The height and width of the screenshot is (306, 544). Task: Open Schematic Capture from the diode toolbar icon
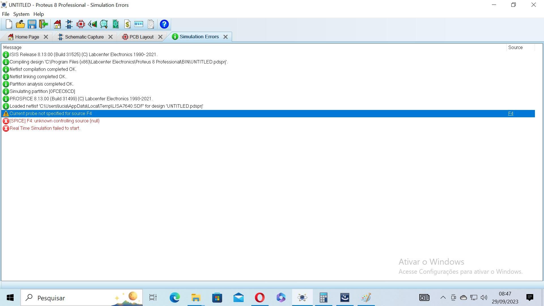69,24
